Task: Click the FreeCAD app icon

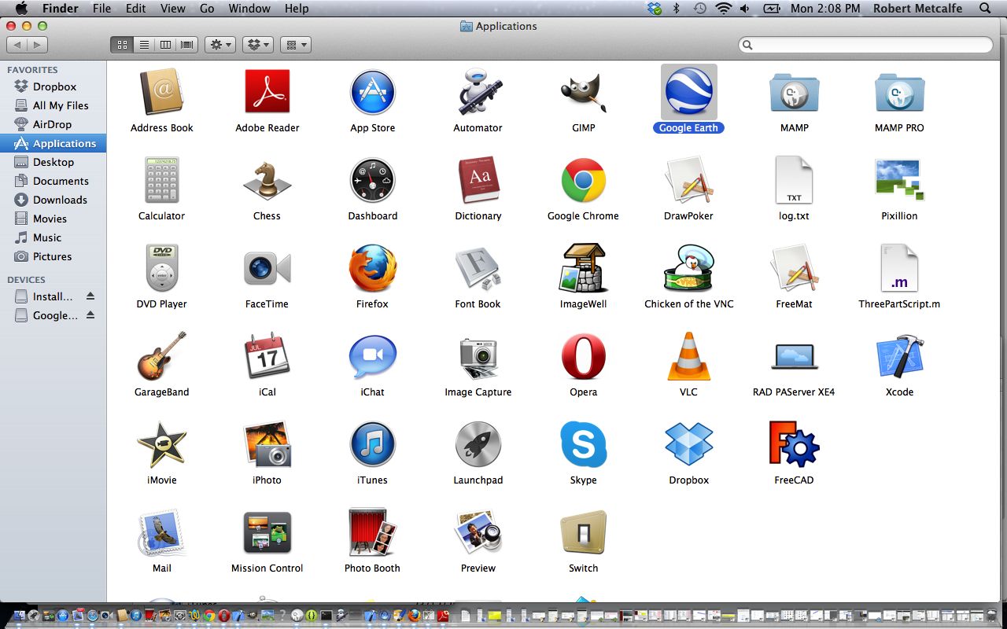Action: (x=794, y=446)
